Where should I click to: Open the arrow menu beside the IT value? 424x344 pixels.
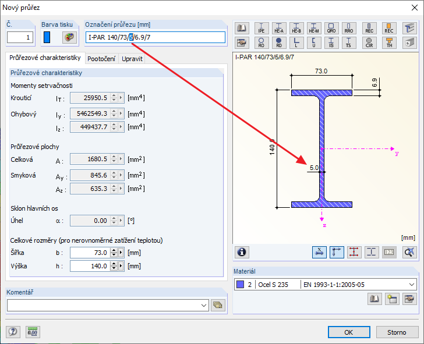(121, 98)
